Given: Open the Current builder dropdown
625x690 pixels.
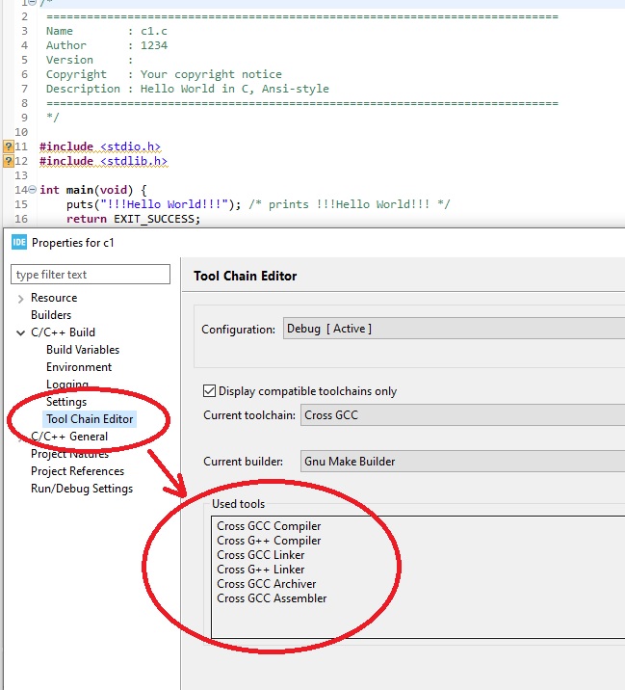Looking at the screenshot, I should (x=460, y=462).
